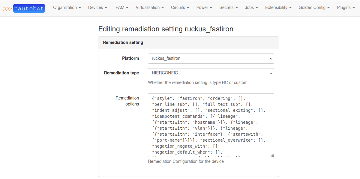Click the Platform field label
This screenshot has width=360, height=179.
coord(130,58)
